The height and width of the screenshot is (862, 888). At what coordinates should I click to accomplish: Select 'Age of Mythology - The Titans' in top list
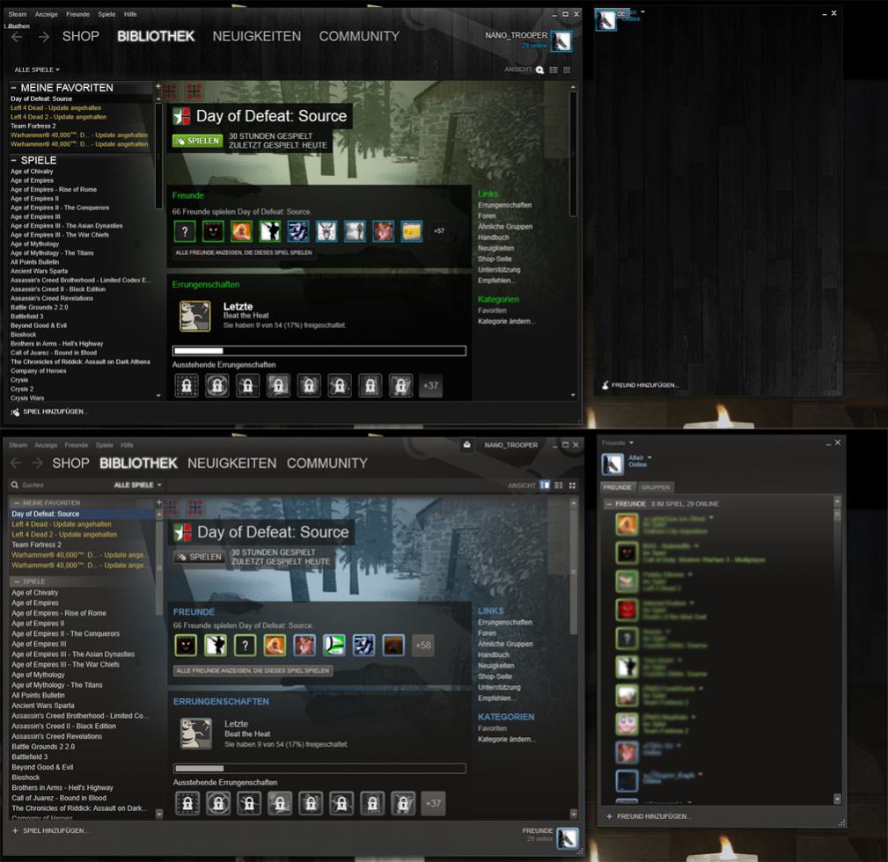pyautogui.click(x=52, y=253)
